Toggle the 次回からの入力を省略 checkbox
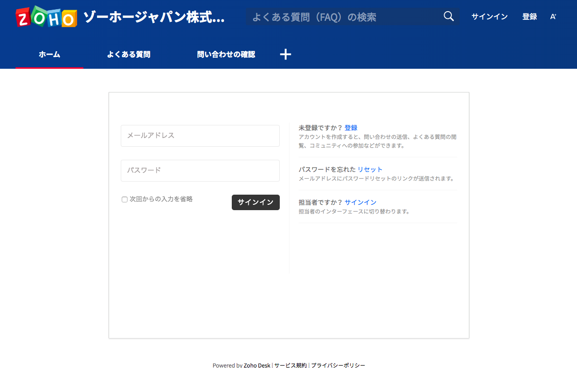The height and width of the screenshot is (368, 577). pos(125,199)
